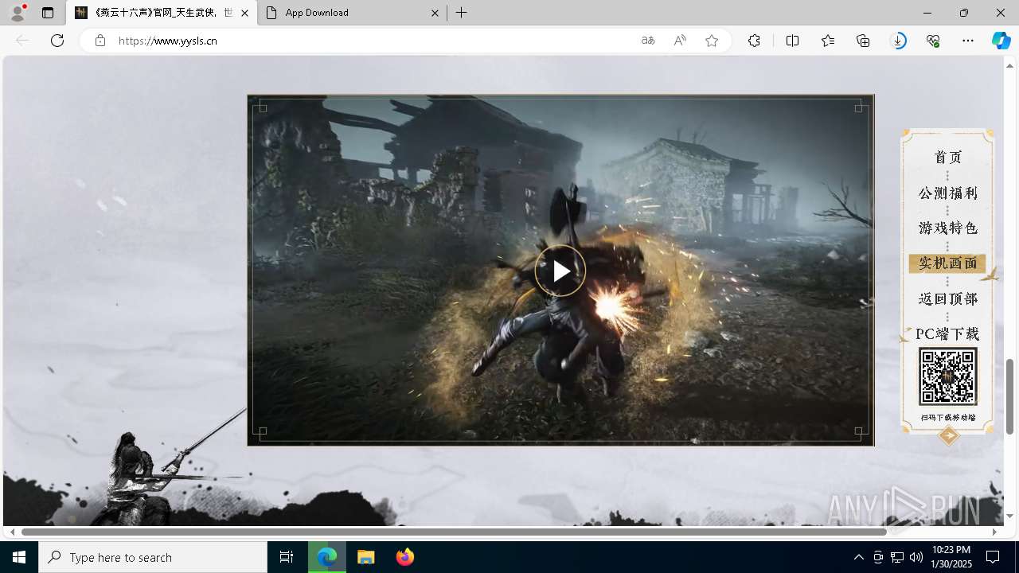This screenshot has height=573, width=1019.
Task: Open Task View on taskbar
Action: (x=287, y=557)
